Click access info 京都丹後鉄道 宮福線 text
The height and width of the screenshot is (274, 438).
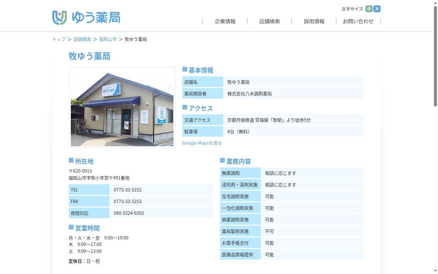(269, 120)
